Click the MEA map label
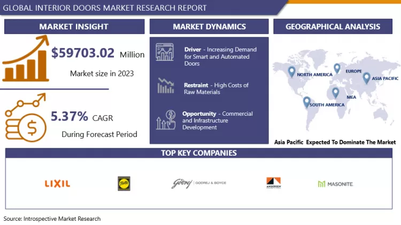 (x=351, y=97)
